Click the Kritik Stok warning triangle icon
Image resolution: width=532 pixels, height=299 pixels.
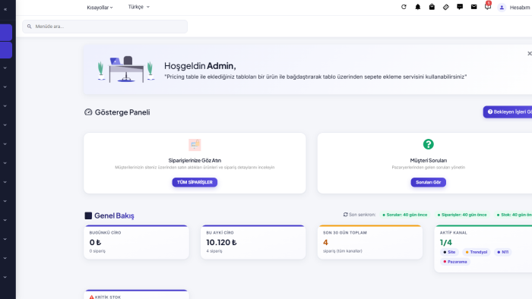pyautogui.click(x=91, y=297)
